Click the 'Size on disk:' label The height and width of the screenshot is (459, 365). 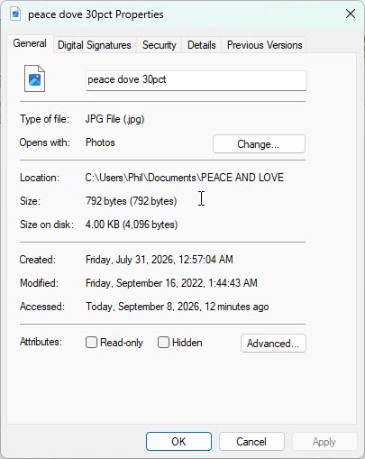click(x=47, y=225)
